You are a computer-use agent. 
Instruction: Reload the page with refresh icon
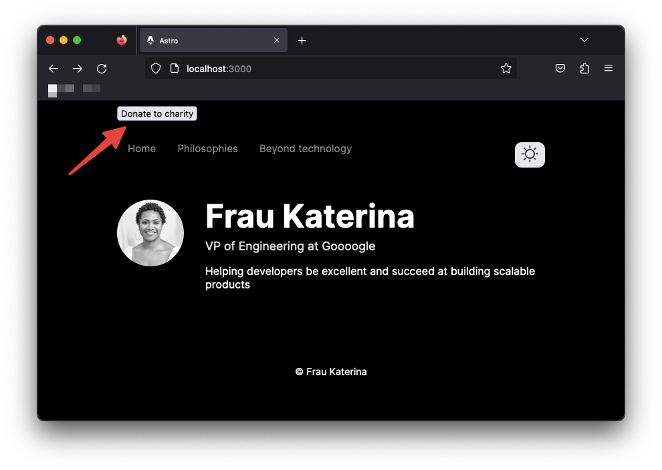coord(102,69)
